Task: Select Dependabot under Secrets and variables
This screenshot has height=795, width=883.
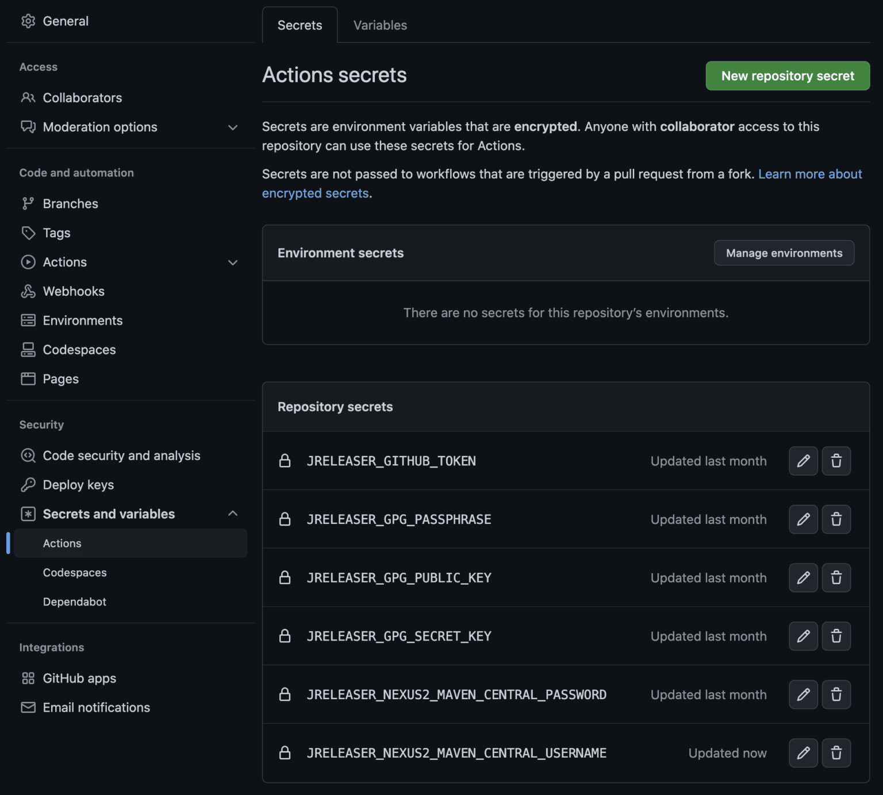Action: (74, 601)
